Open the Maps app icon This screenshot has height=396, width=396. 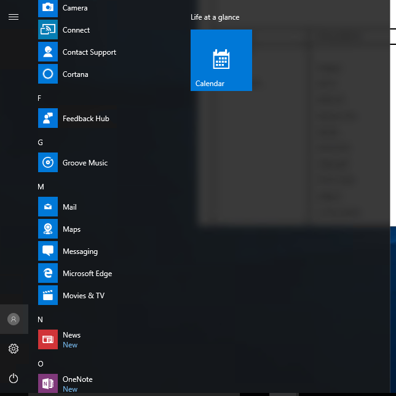(x=48, y=229)
